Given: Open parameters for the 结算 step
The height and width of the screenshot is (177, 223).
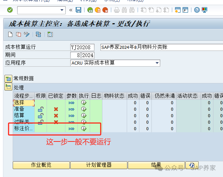Looking at the screenshot, I should [x=72, y=116].
